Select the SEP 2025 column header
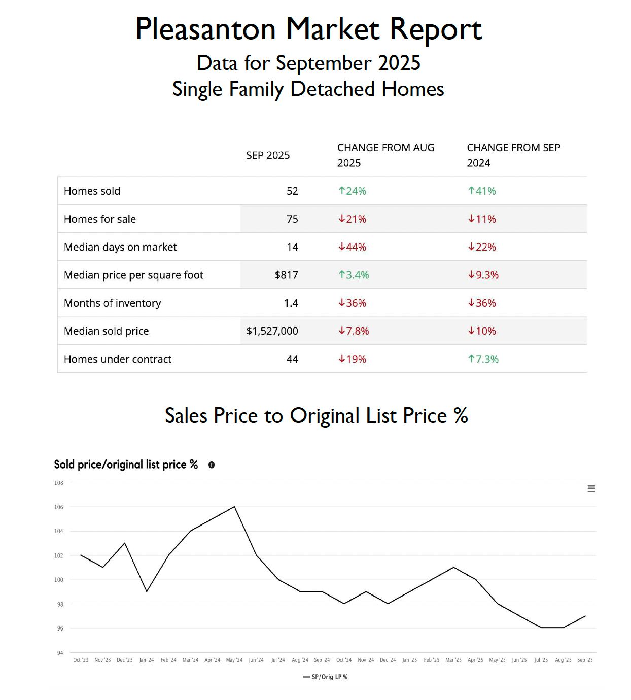Viewport: 631px width, 700px height. [268, 155]
